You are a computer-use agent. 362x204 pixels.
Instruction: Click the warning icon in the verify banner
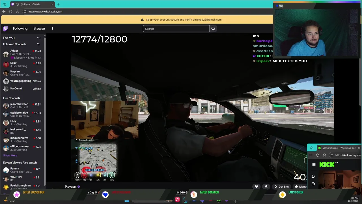point(142,20)
